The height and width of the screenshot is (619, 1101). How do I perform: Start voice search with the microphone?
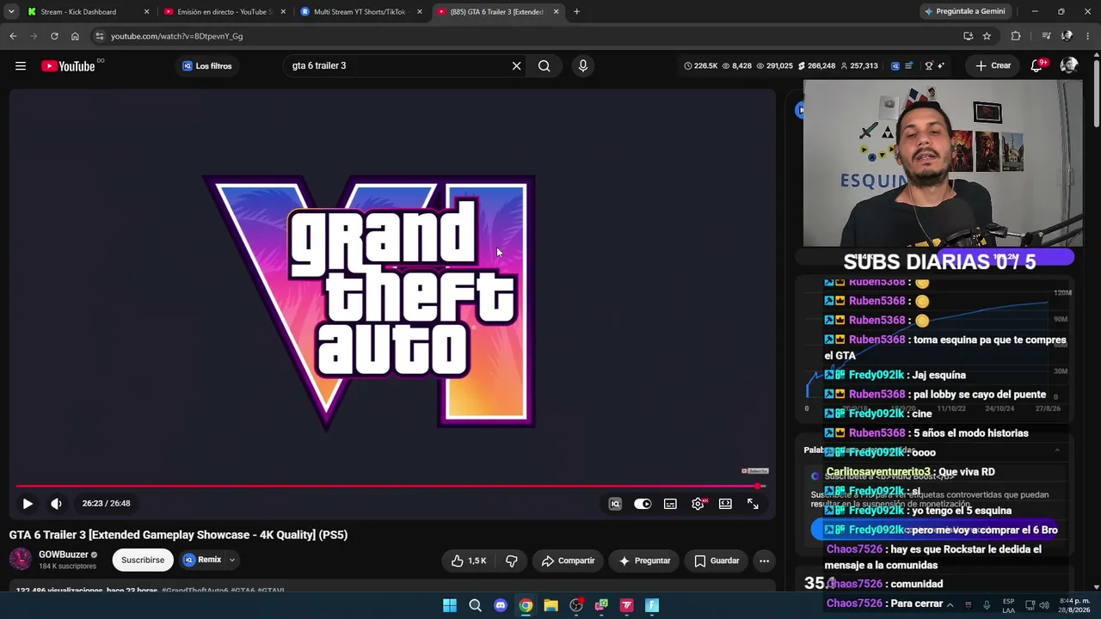(x=583, y=66)
